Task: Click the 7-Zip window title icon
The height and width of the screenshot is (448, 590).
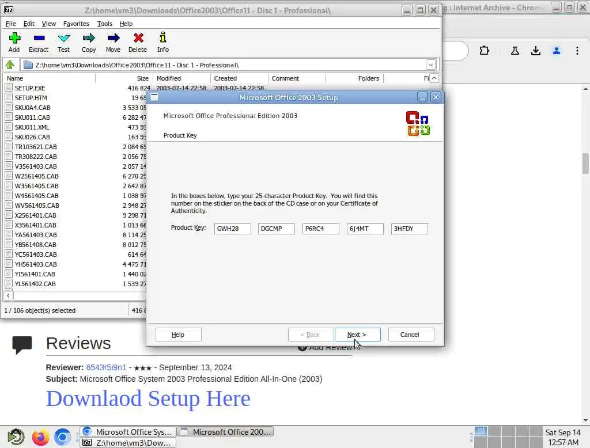Action: 9,10
